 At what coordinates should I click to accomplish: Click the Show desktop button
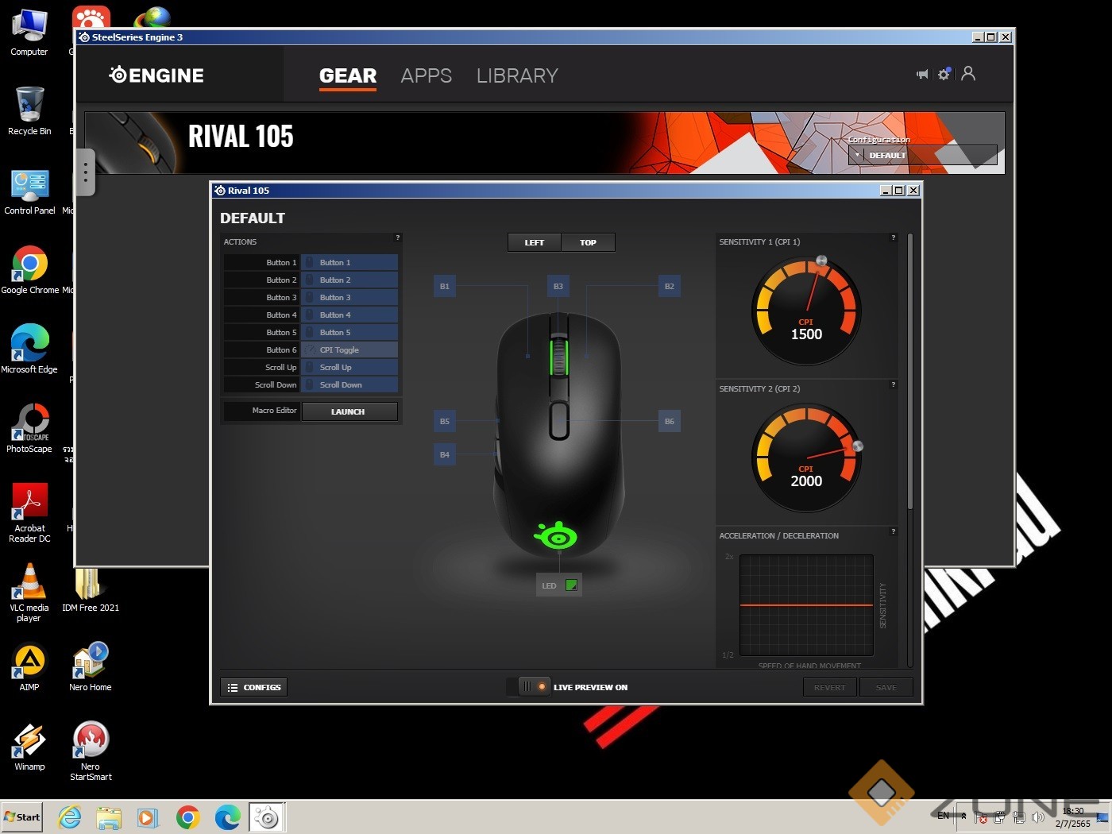[x=1103, y=817]
